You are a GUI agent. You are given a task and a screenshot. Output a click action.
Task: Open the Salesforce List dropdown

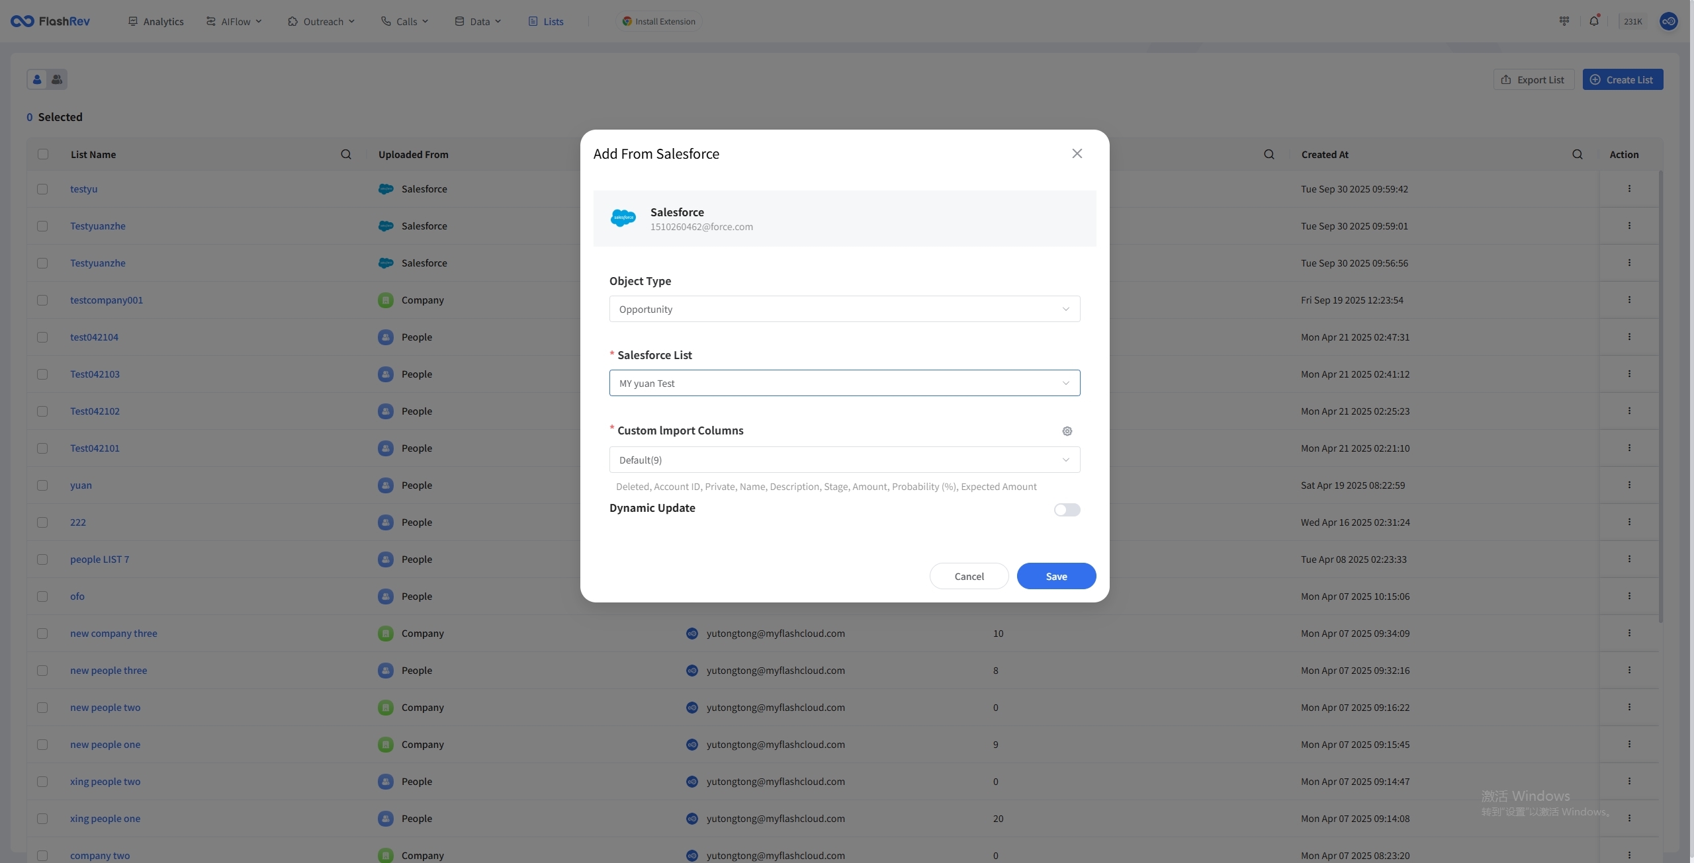(x=844, y=383)
